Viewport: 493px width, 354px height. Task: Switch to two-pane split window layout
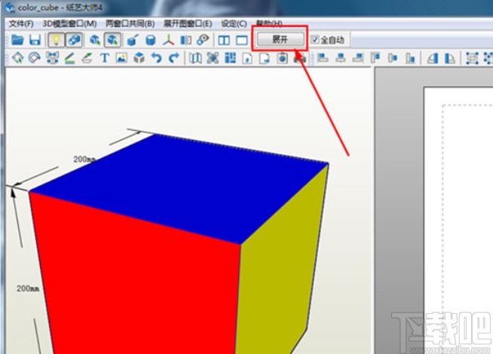point(224,40)
